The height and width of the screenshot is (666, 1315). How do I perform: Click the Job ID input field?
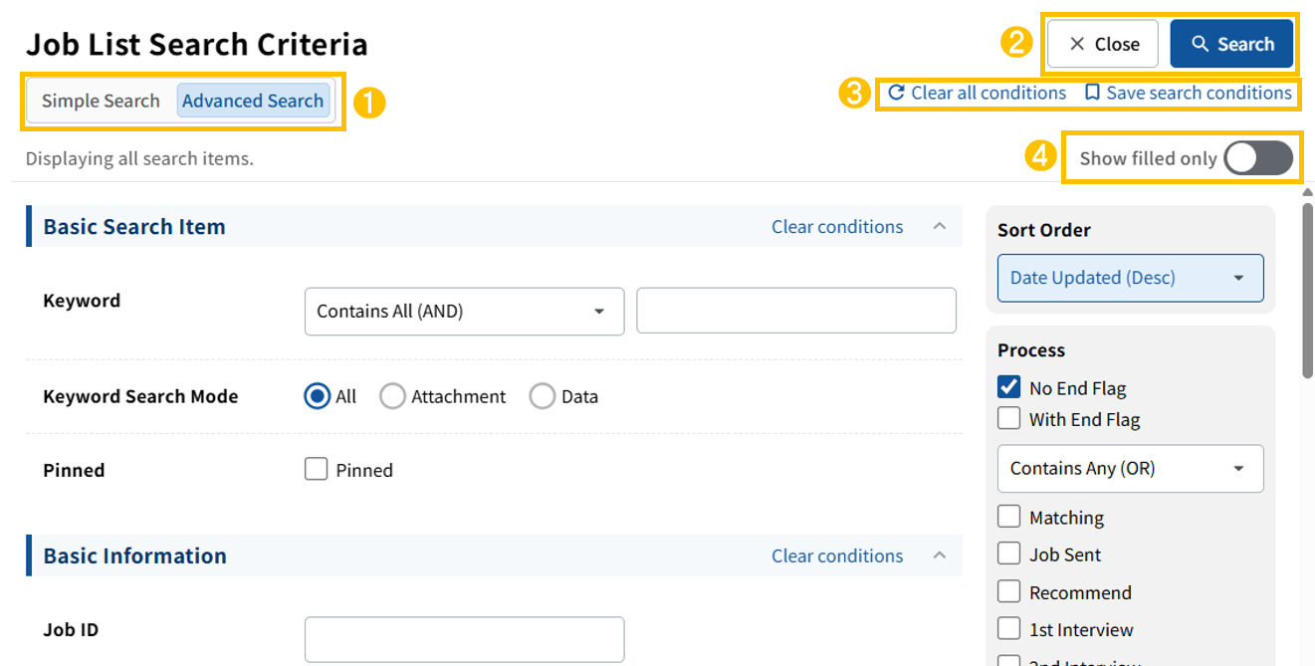(x=464, y=639)
